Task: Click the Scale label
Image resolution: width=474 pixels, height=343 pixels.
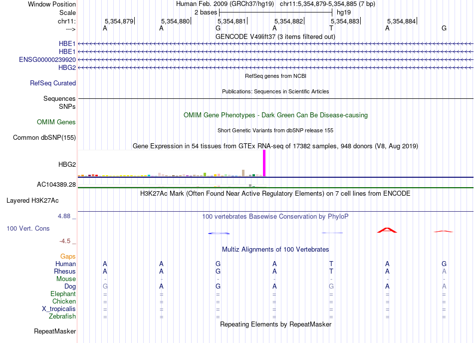Action: point(67,12)
